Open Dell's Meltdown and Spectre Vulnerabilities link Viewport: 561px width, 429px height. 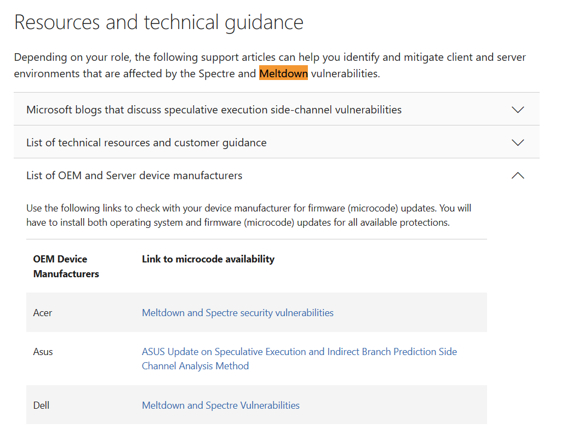pyautogui.click(x=220, y=405)
